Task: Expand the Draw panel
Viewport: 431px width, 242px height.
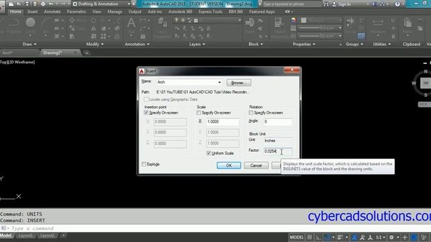Action: point(29,44)
